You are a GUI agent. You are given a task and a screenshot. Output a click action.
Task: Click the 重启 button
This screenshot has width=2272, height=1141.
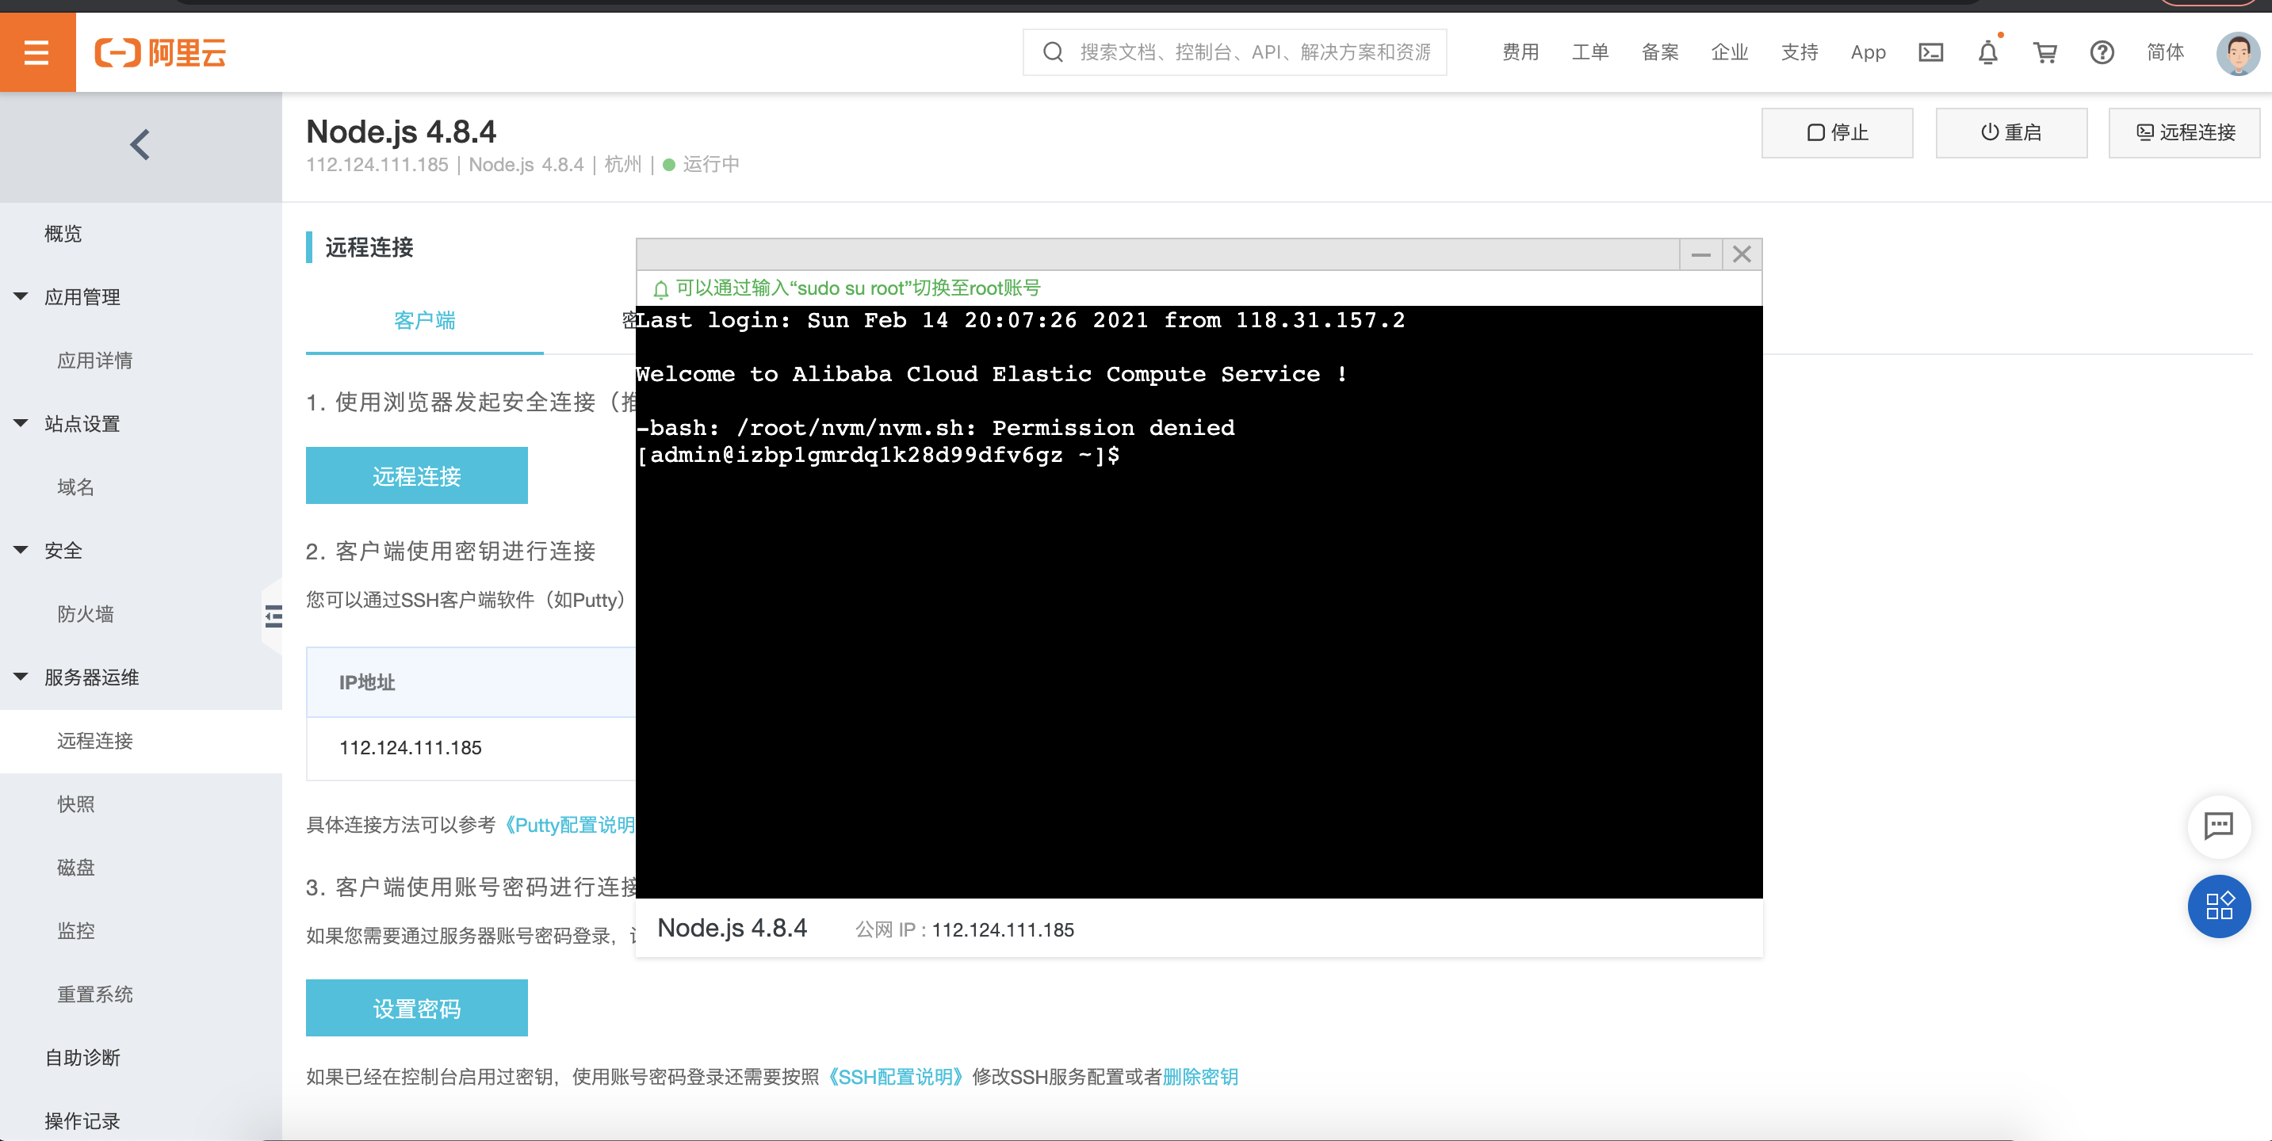[x=2011, y=132]
